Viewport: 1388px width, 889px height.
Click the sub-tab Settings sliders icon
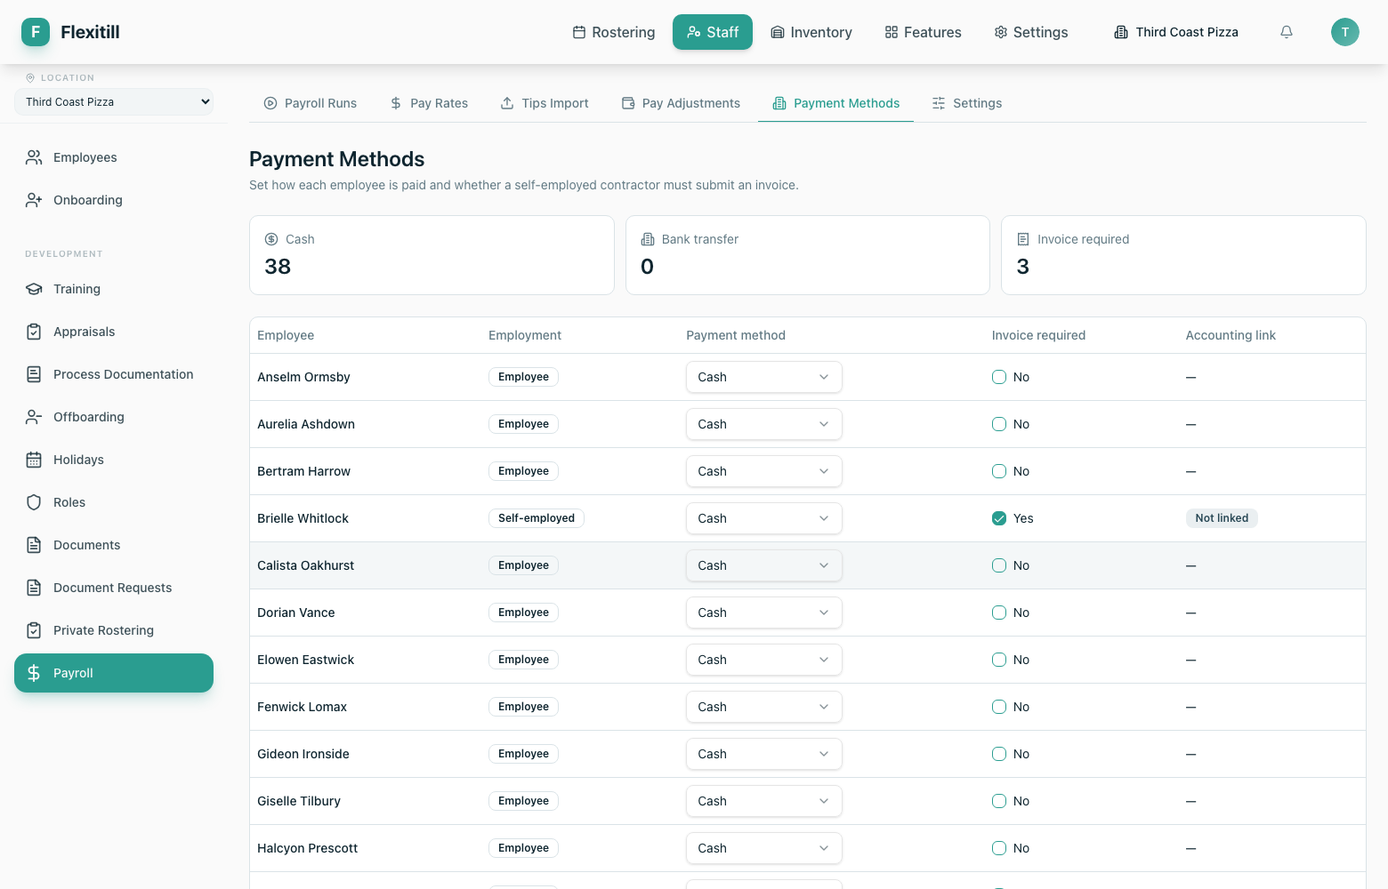pos(939,103)
